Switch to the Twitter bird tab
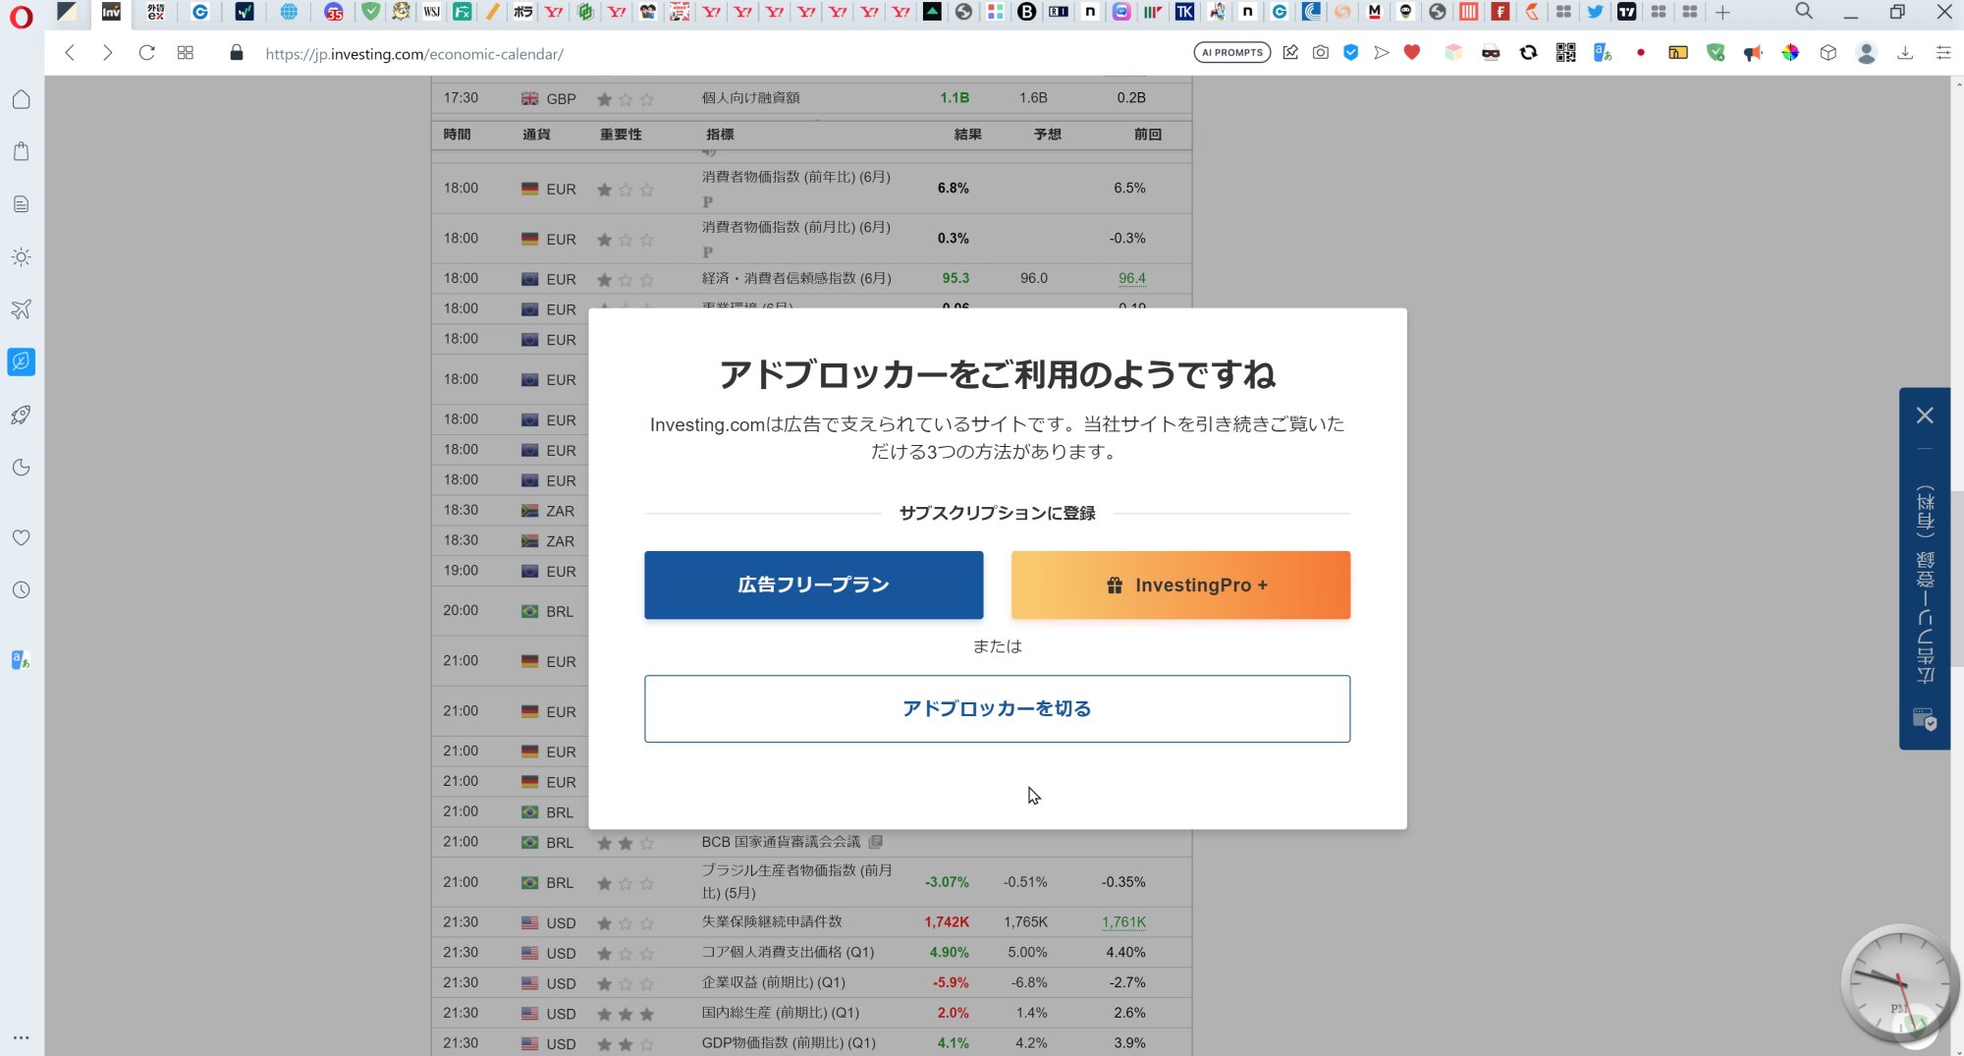The width and height of the screenshot is (1964, 1056). pyautogui.click(x=1595, y=12)
